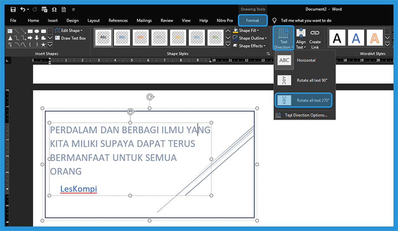Switch to the Format tab

coord(253,21)
